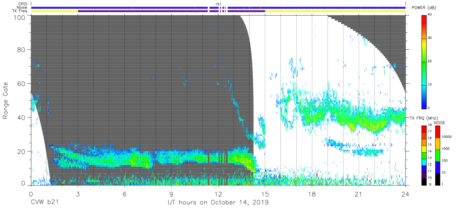The image size is (456, 210).
Task: Click the 9 MHz value in frequency legend
Action: click(430, 184)
